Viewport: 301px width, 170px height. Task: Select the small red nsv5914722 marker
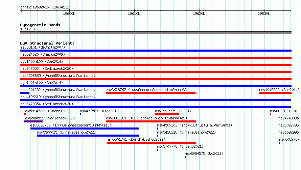pos(25,114)
